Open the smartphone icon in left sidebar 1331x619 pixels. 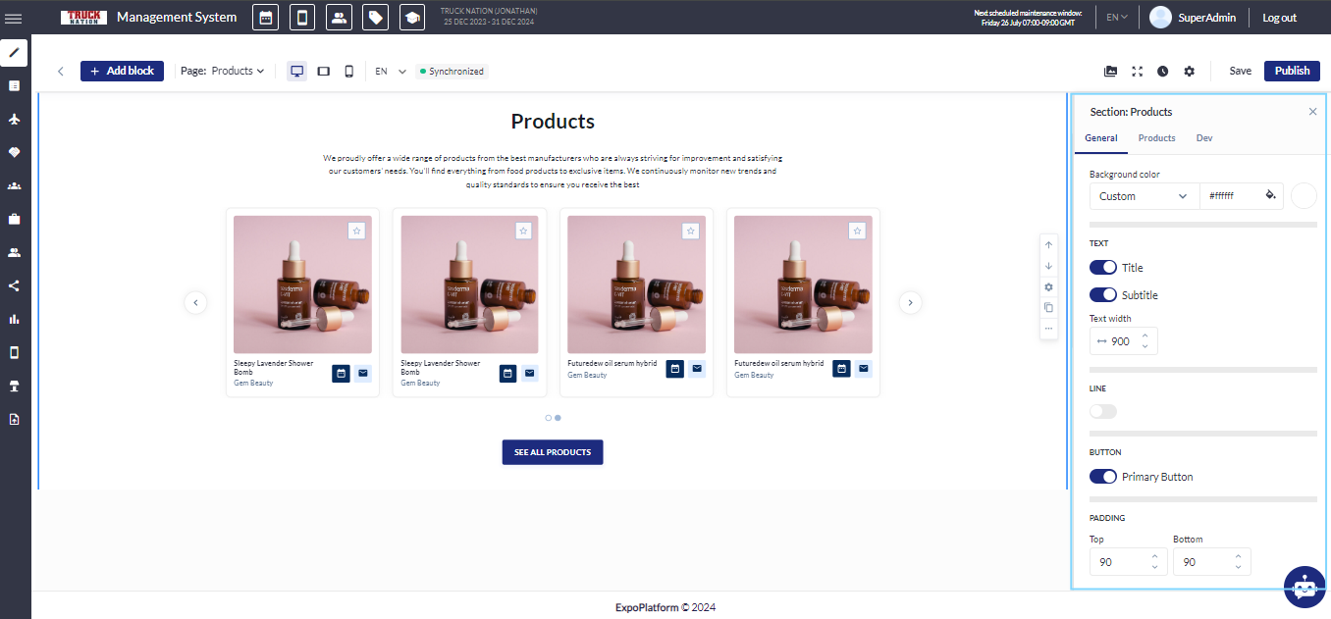14,352
